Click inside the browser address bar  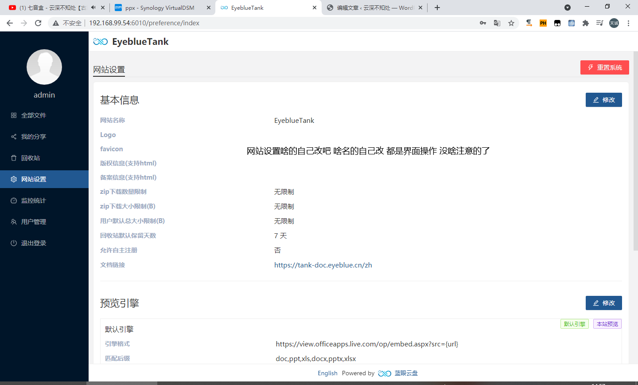(x=222, y=23)
